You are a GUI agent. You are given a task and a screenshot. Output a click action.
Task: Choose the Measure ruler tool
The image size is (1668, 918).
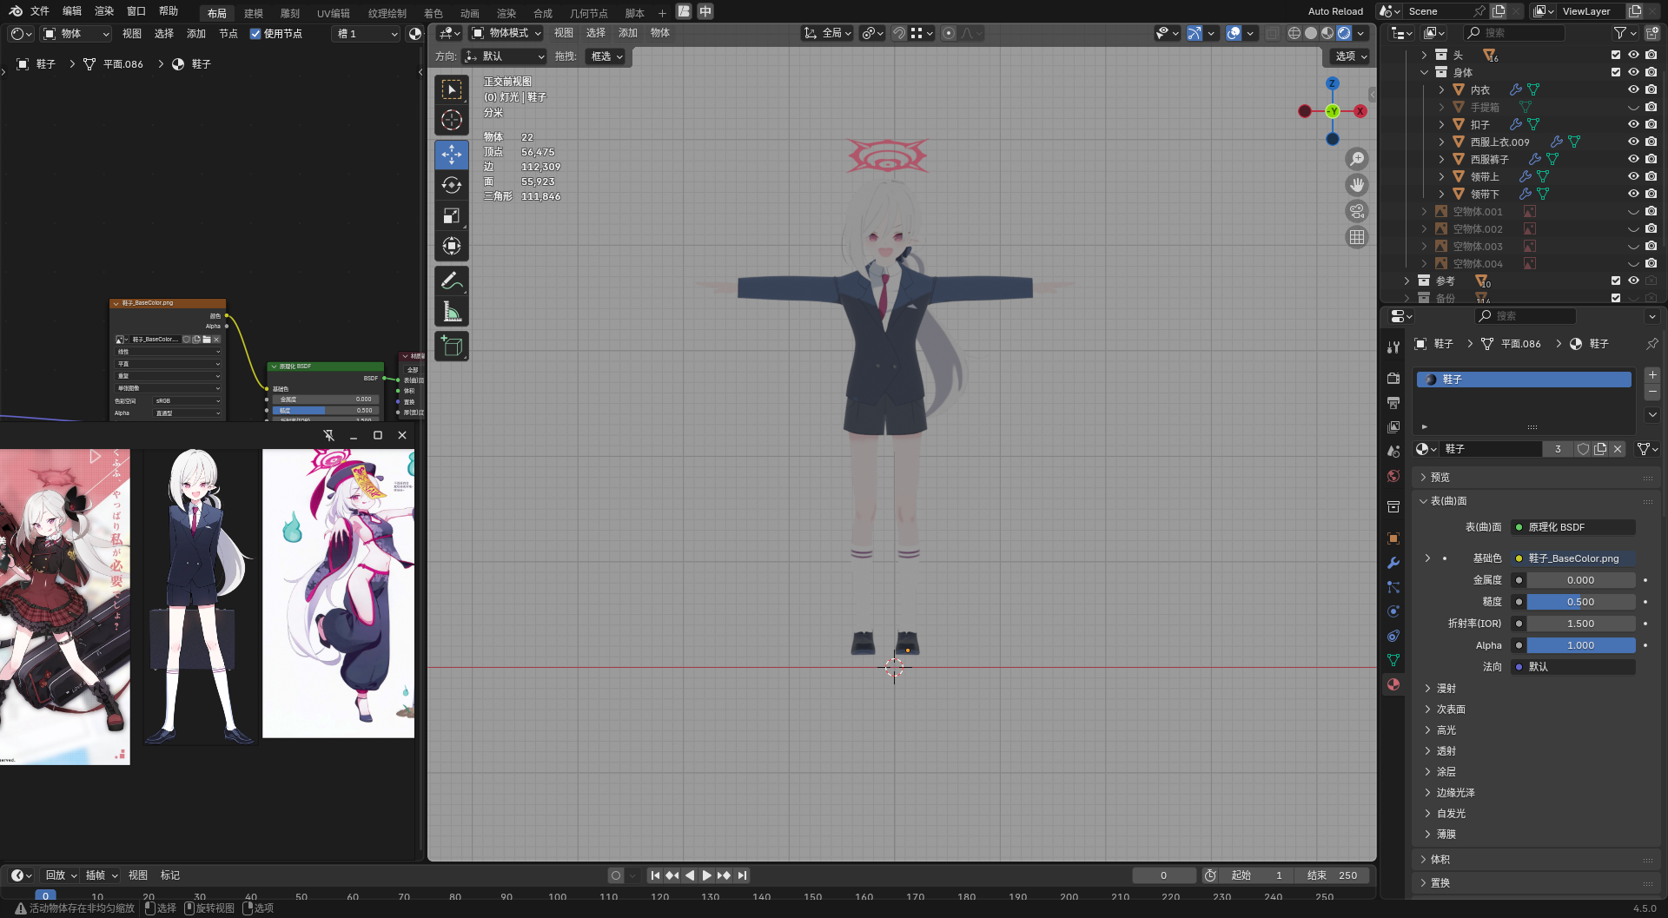point(452,311)
